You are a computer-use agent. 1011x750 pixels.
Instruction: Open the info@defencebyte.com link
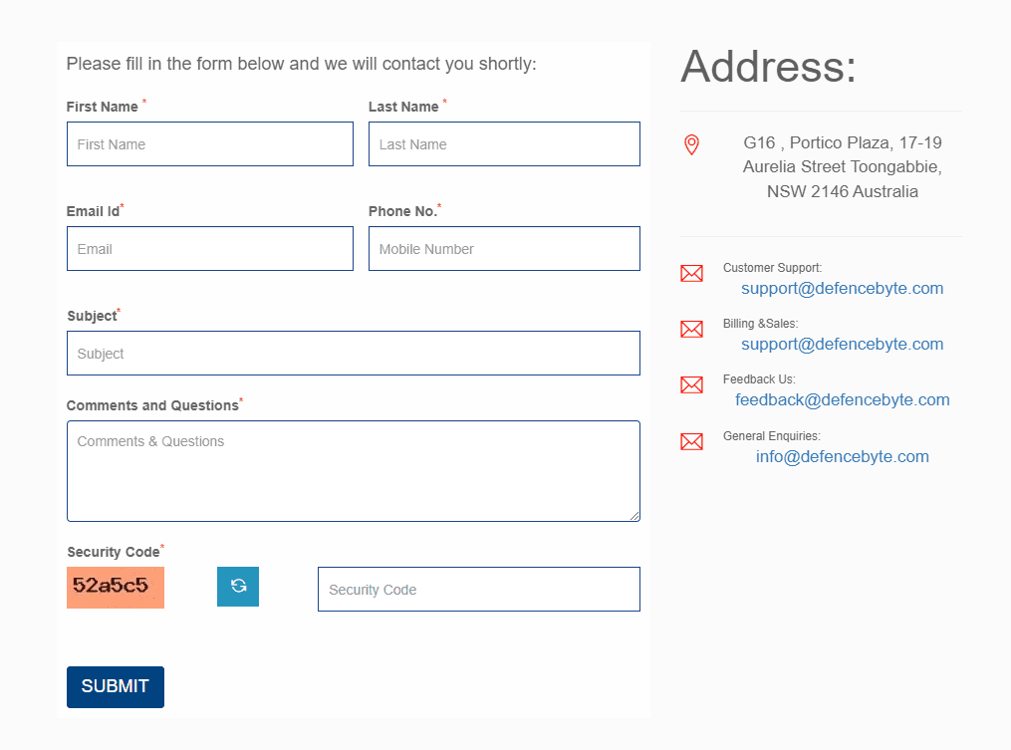(842, 456)
